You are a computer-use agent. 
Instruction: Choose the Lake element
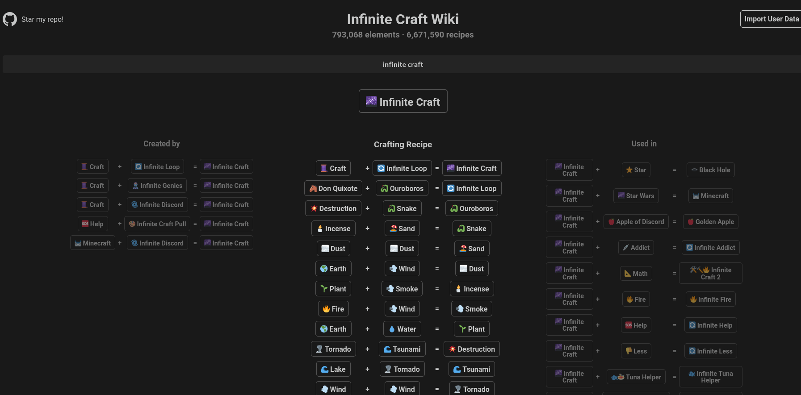[333, 369]
